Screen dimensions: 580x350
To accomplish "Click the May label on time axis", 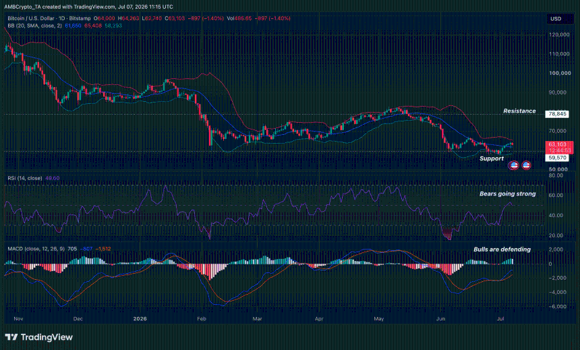I will (379, 318).
